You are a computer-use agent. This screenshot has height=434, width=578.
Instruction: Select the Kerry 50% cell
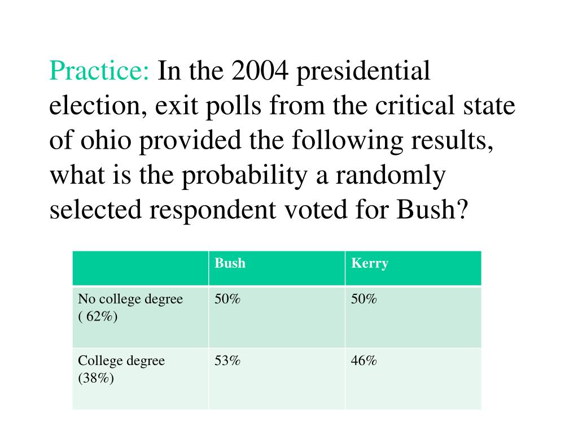[413, 316]
